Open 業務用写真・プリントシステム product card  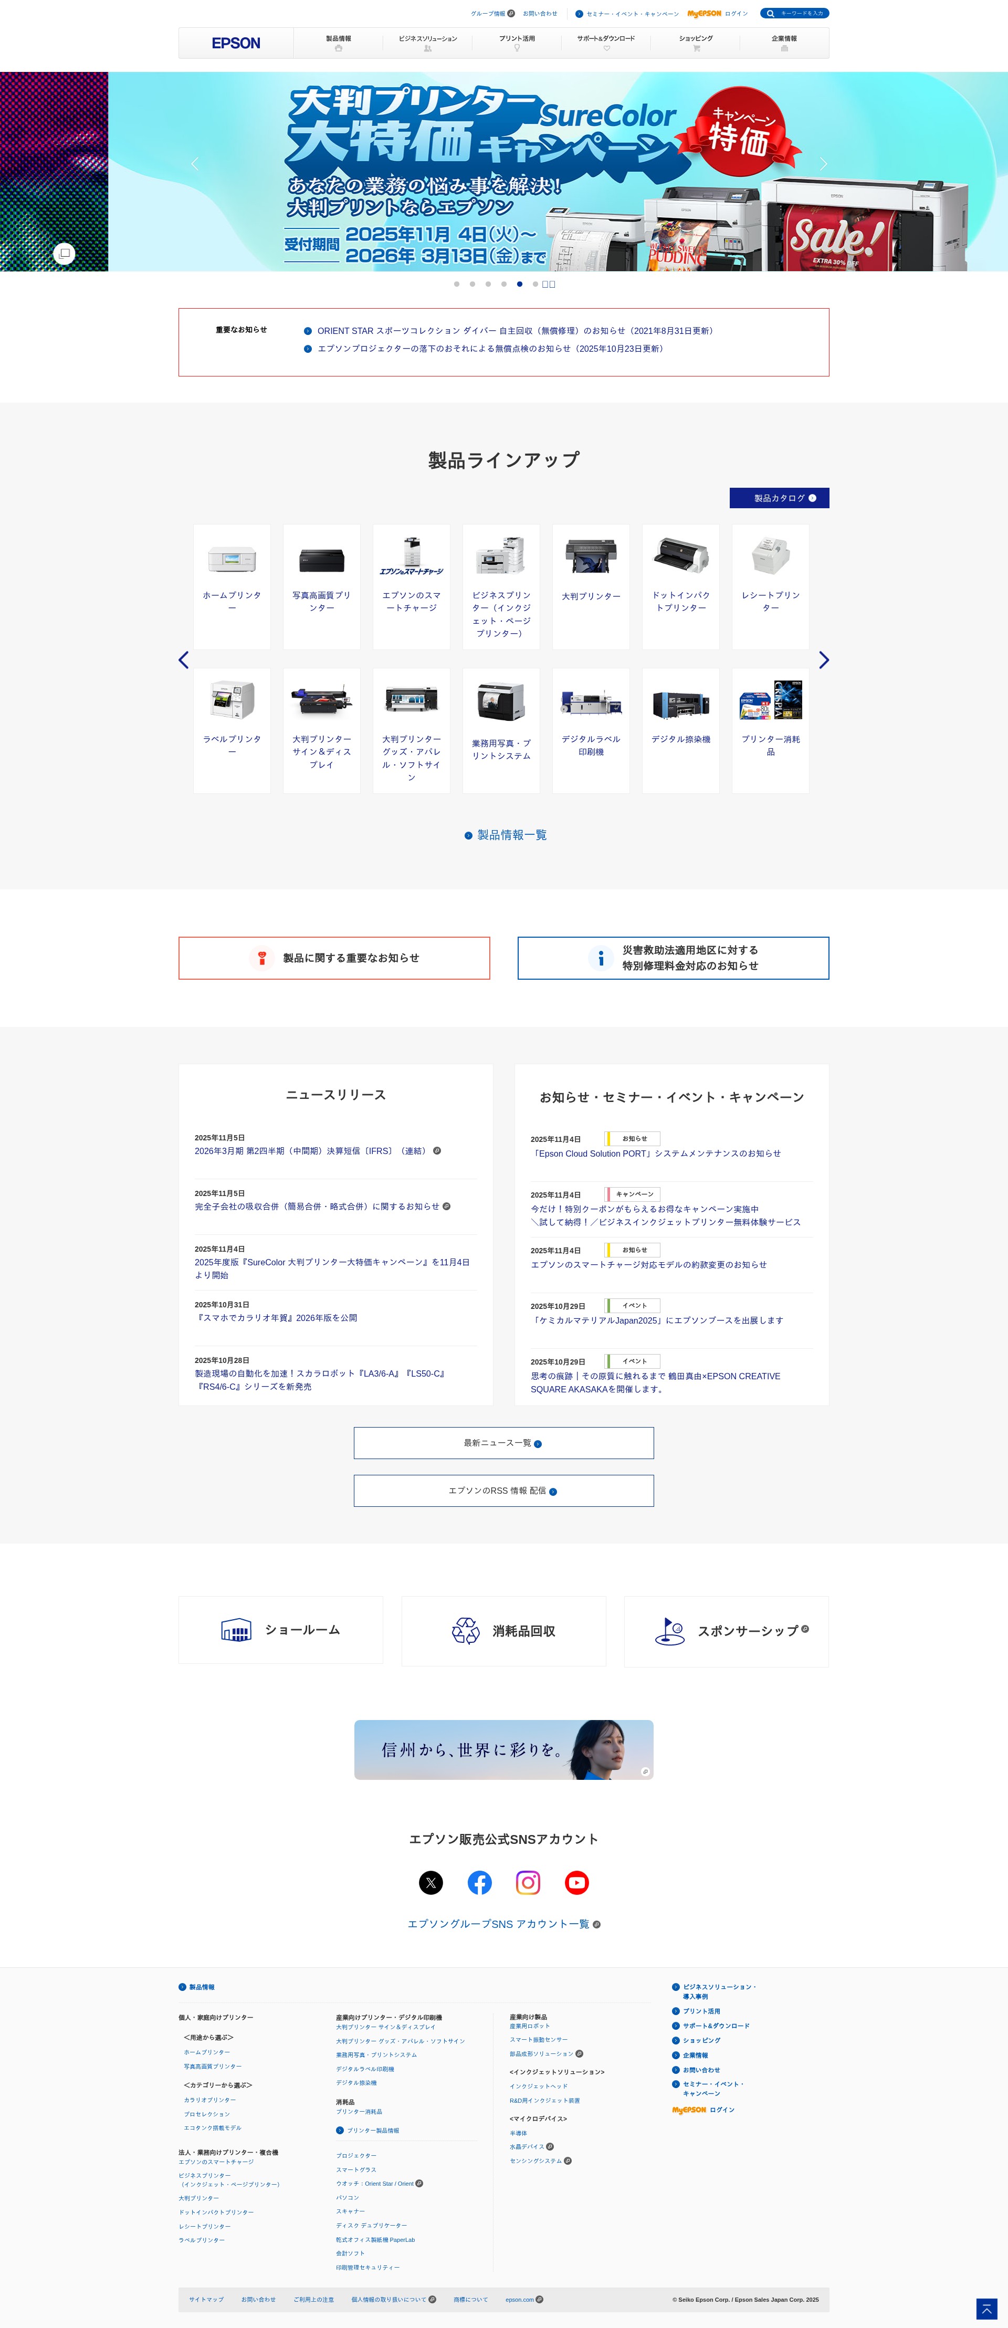coord(501,730)
